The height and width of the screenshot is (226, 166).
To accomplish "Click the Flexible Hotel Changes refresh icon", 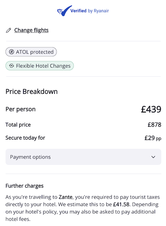I will [12, 66].
